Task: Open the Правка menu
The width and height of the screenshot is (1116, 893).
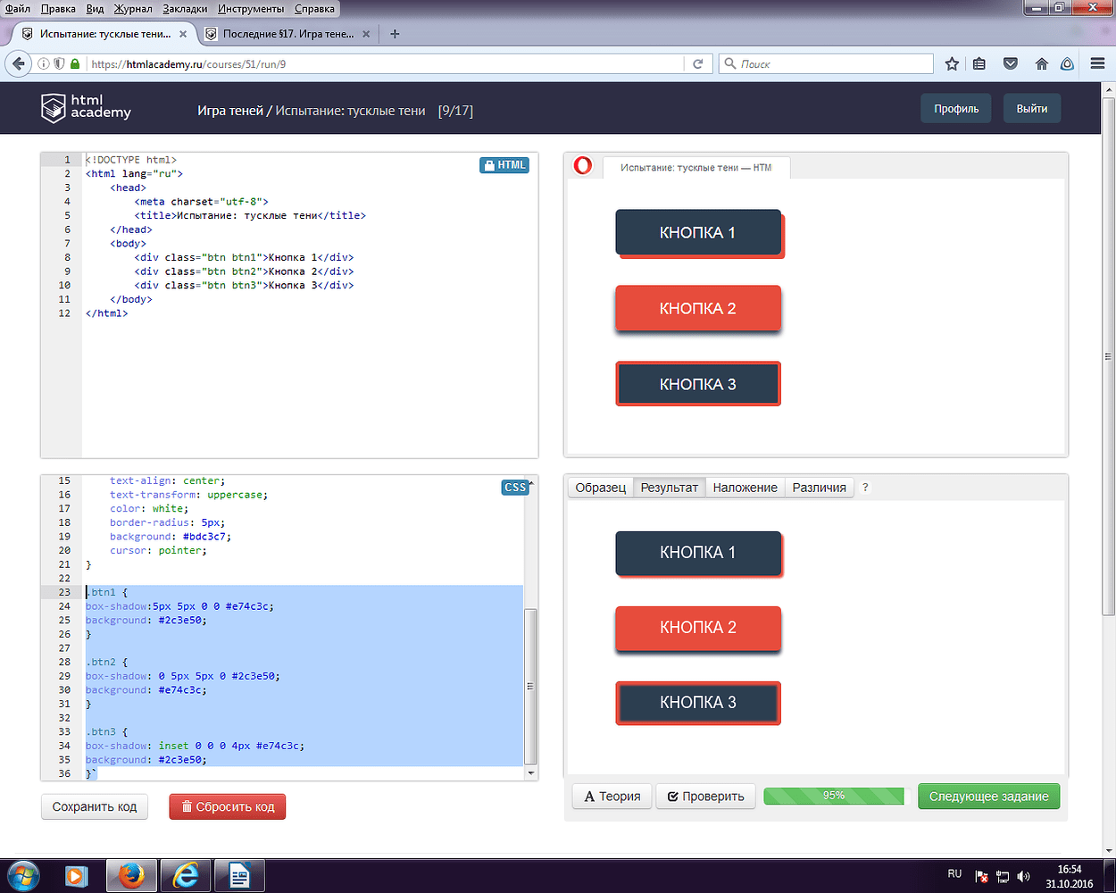Action: 58,9
